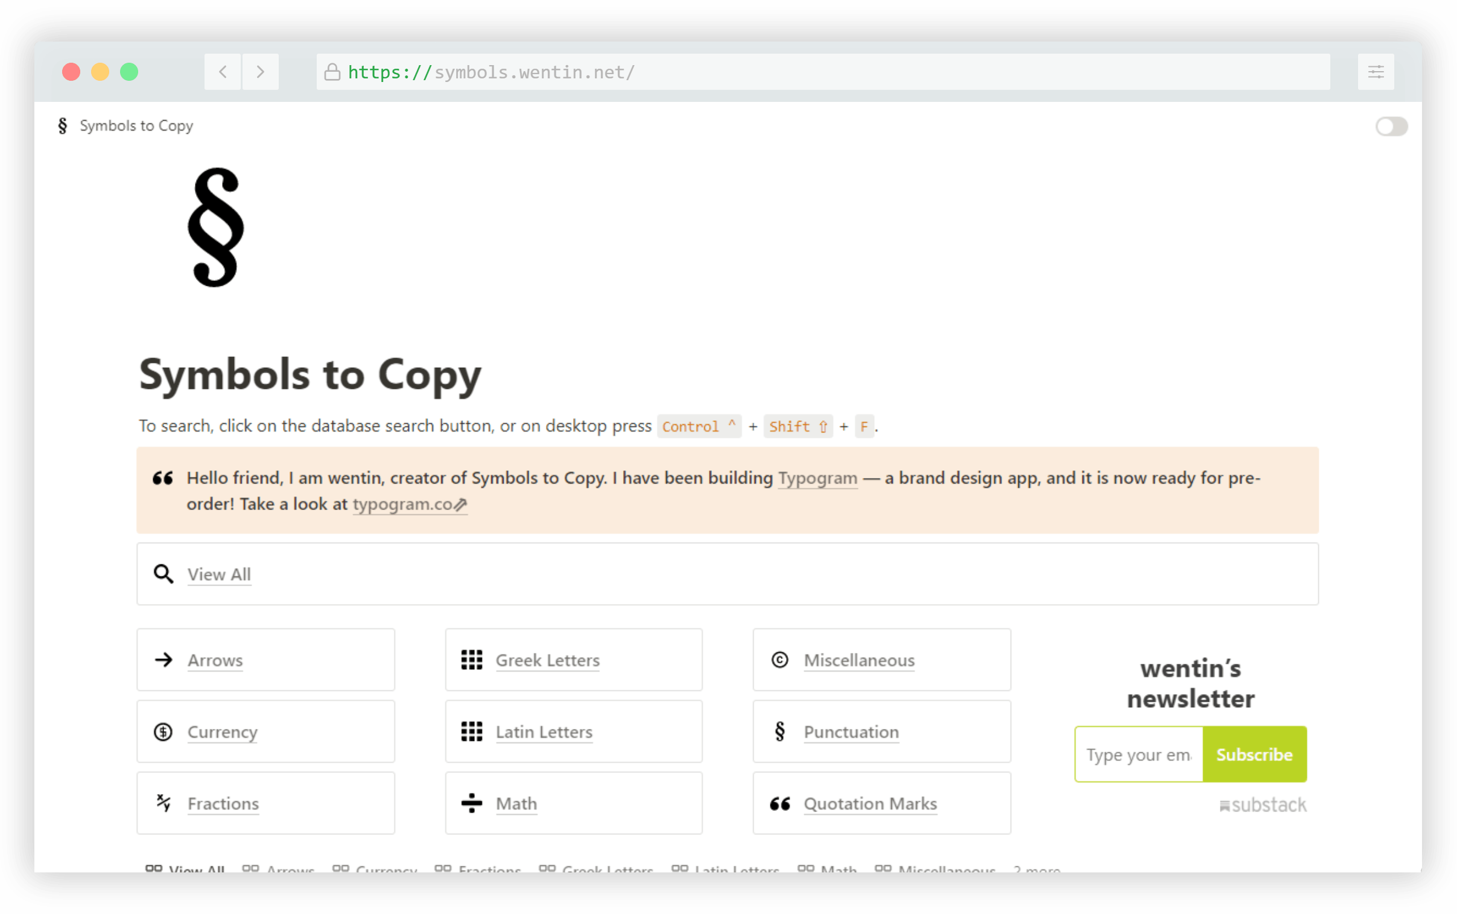Open the Latin Letters link
Screen dimensions: 1457x914
[544, 731]
